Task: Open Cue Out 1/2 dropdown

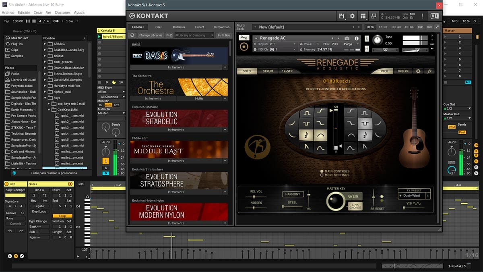Action: click(x=457, y=108)
